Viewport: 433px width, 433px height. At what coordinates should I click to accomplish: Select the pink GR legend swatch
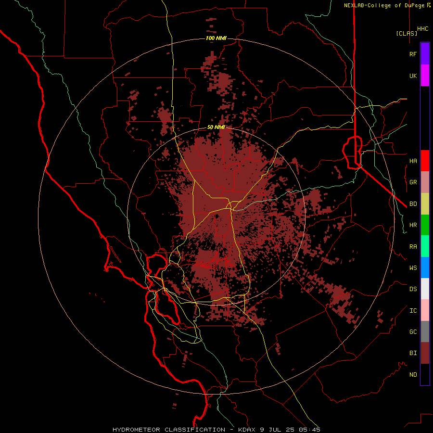425,182
